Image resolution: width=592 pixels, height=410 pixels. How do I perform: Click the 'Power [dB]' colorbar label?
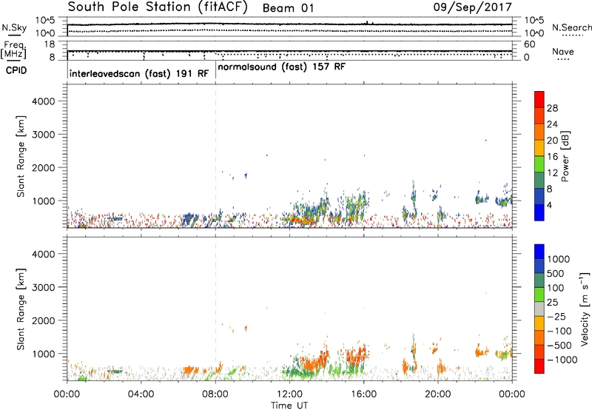[565, 156]
